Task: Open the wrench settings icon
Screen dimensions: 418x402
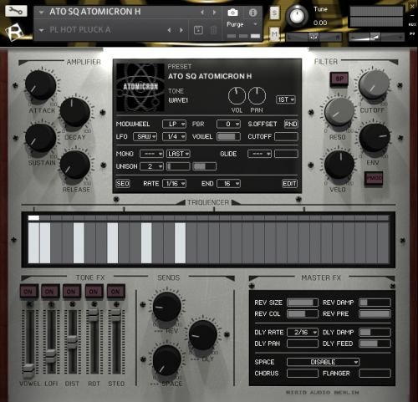Action: coord(16,12)
